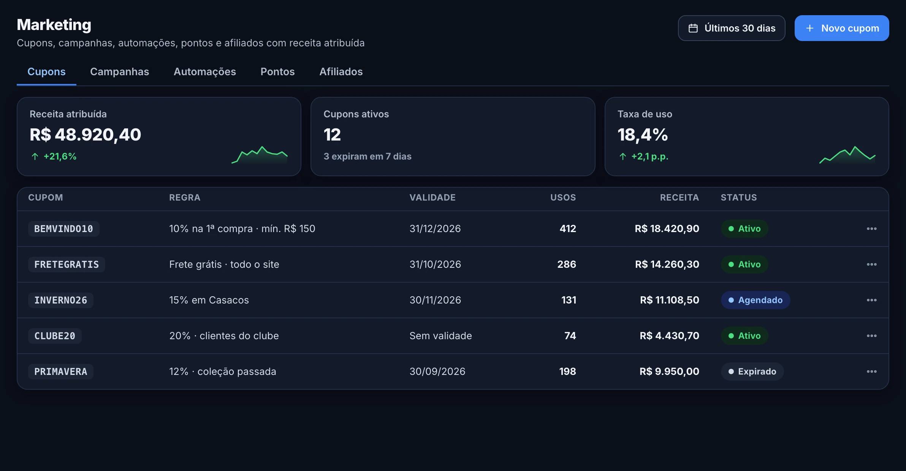Viewport: 906px width, 471px height.
Task: Click the green arrow beside +21,6%
Action: click(x=35, y=156)
